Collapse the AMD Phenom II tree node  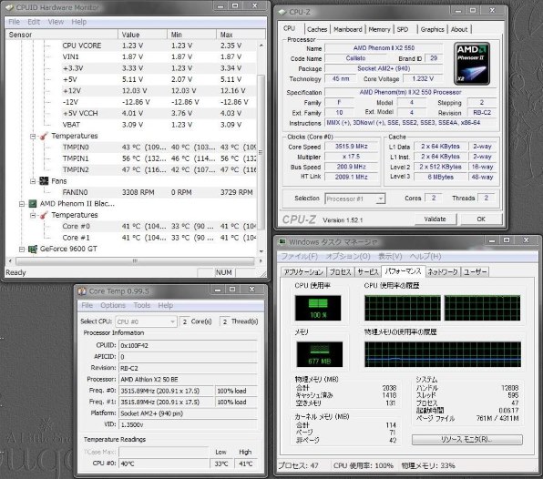(x=22, y=204)
